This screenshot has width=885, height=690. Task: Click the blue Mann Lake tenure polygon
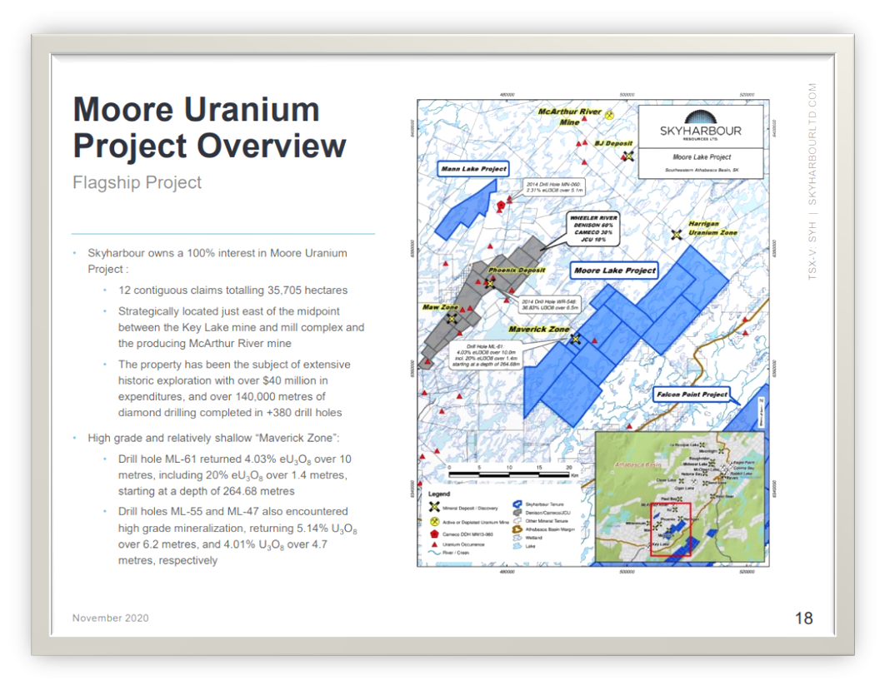(x=467, y=211)
